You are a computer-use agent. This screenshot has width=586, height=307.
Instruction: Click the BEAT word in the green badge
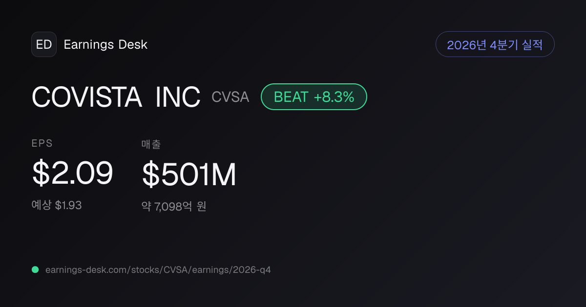[291, 97]
